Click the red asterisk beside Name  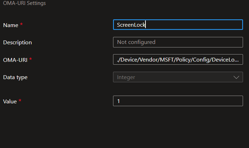(x=21, y=24)
